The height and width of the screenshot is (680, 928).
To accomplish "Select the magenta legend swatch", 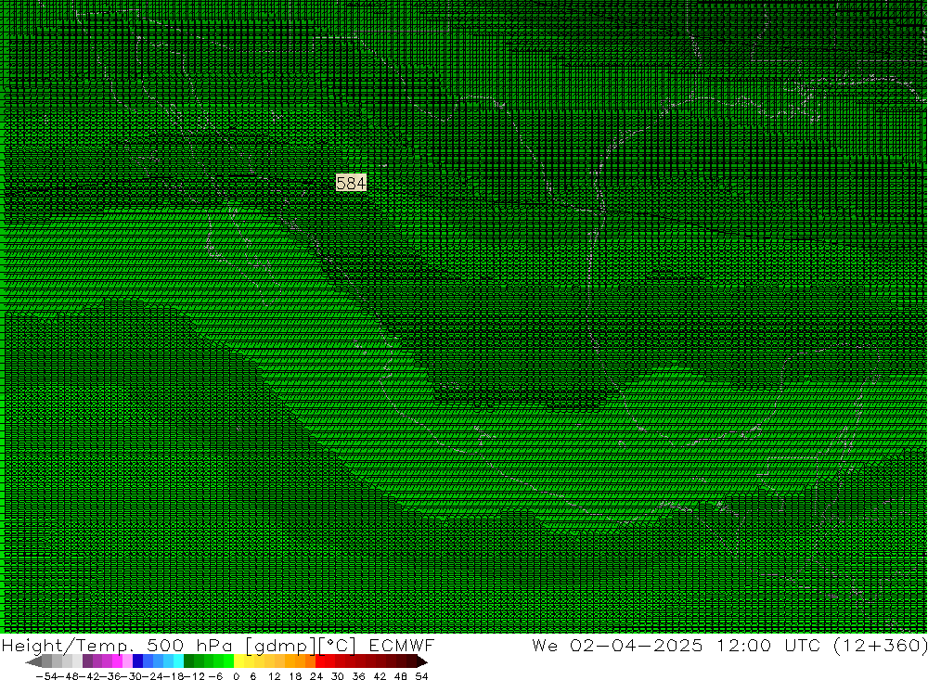I will coord(117,661).
